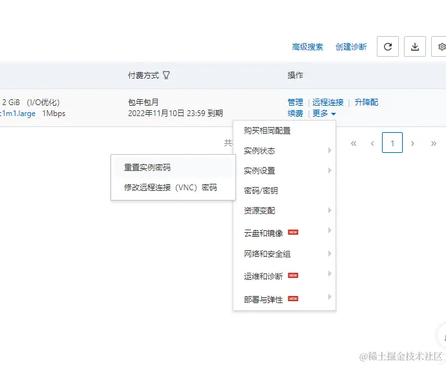This screenshot has height=365, width=446.
Task: Click the filter icon beside 付费方式
Action: pos(166,75)
